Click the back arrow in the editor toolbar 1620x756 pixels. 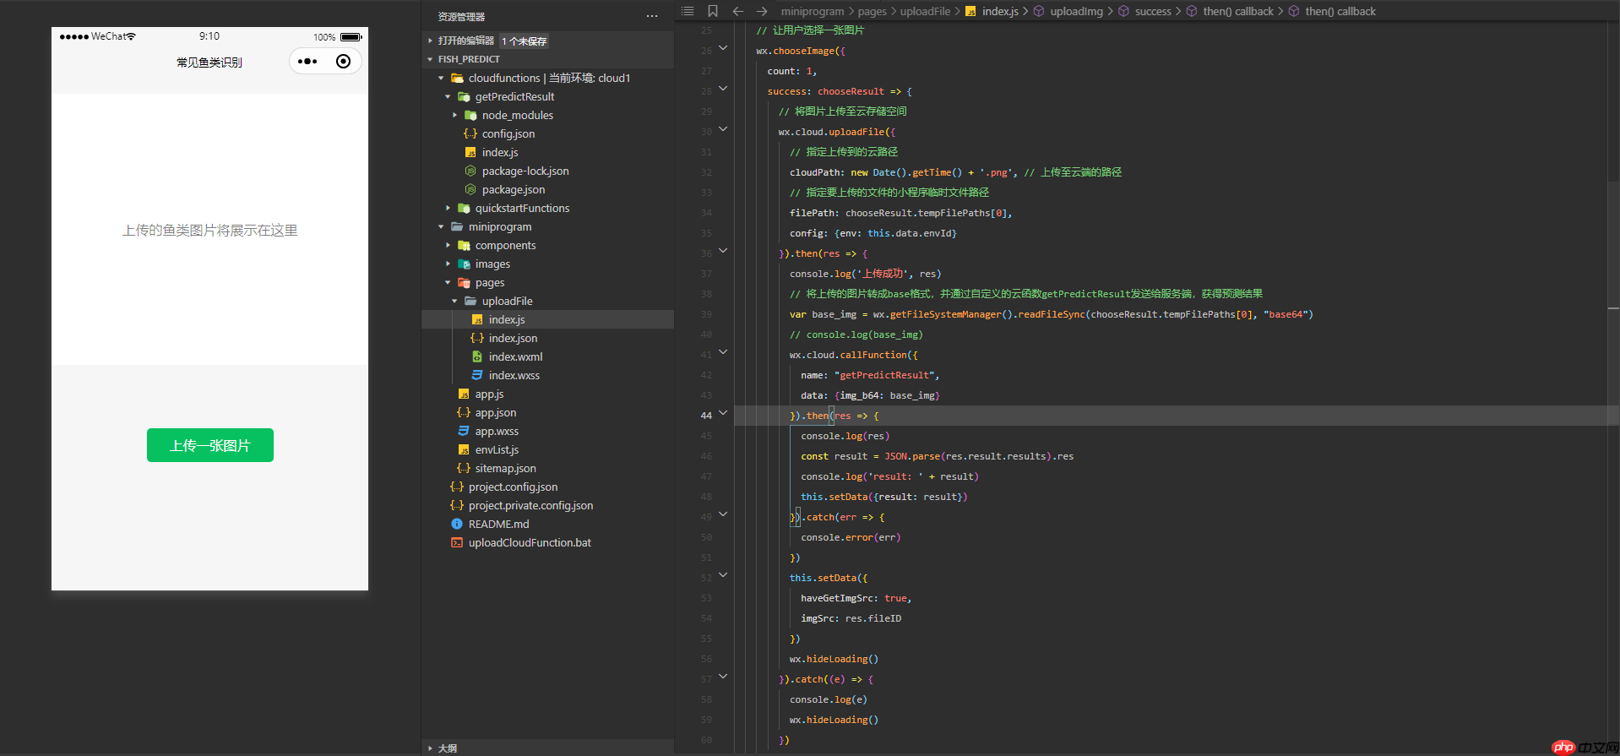coord(737,11)
